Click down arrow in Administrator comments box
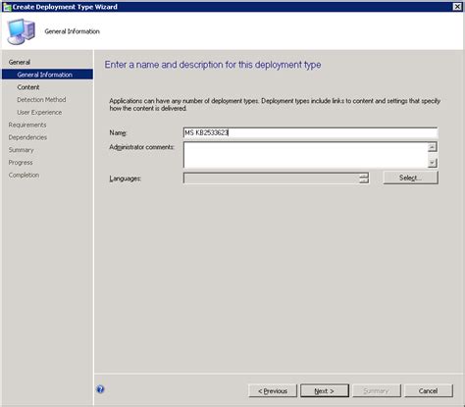 [x=432, y=162]
